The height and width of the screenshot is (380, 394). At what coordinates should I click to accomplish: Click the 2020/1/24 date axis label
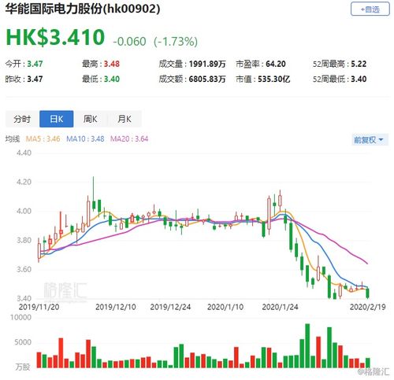point(280,307)
